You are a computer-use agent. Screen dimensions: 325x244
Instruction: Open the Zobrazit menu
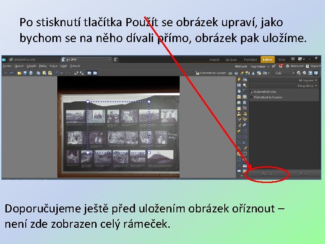point(75,66)
